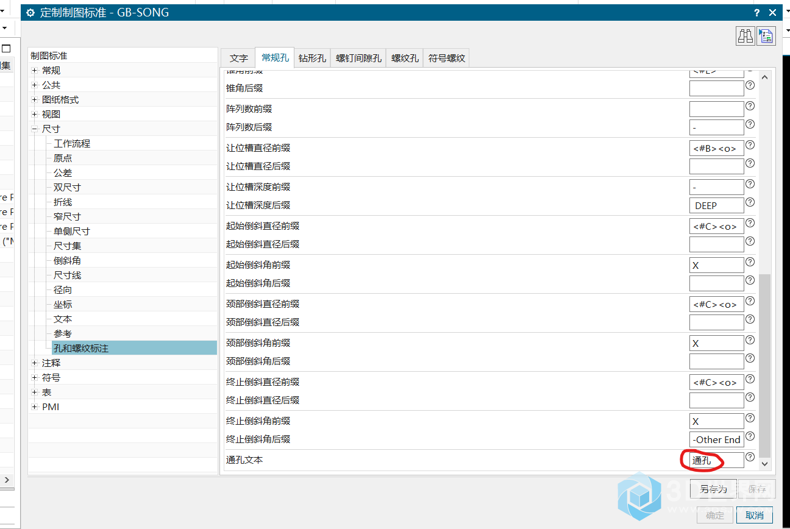
Task: Click help icon beside 终止倒斜角前缀
Action: click(750, 418)
